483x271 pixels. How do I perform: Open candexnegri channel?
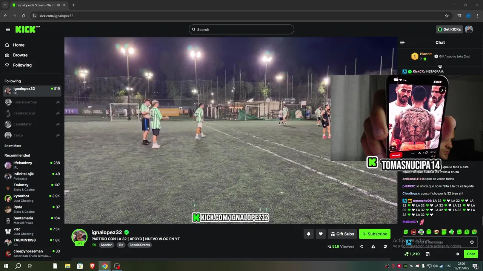click(x=32, y=113)
